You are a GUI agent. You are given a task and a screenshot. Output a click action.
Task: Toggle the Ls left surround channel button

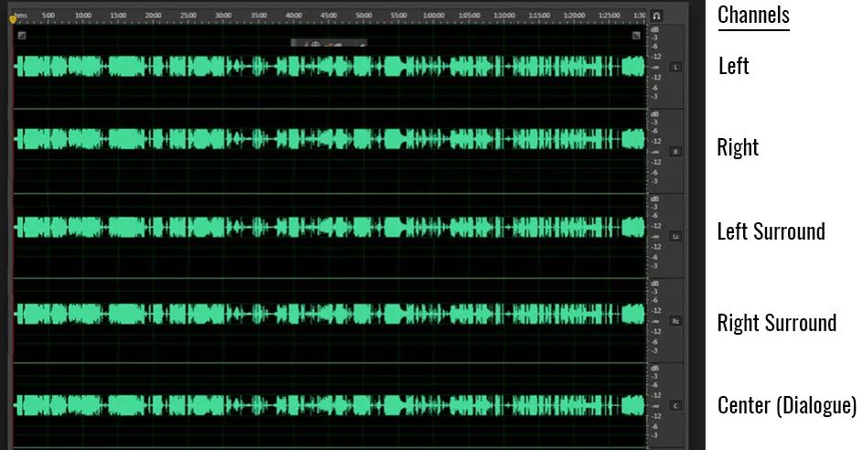pos(676,236)
